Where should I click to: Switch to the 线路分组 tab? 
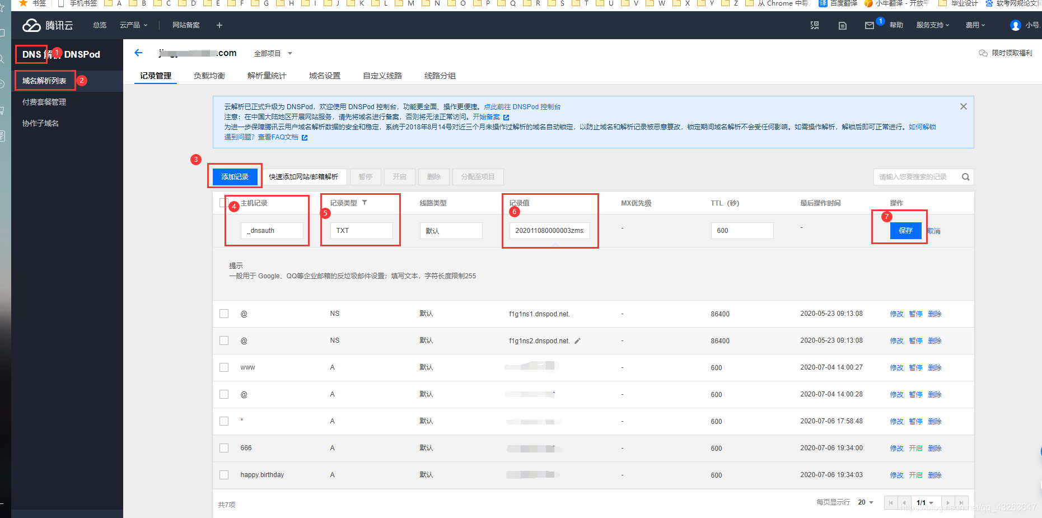(x=440, y=76)
